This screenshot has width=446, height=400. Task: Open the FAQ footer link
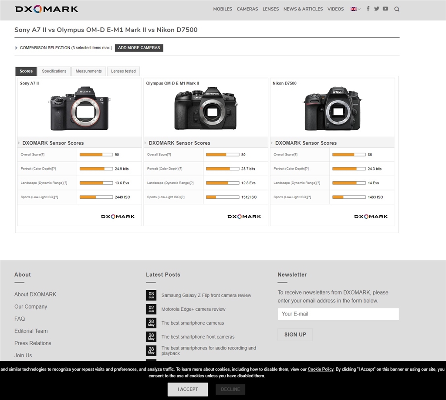(x=20, y=319)
